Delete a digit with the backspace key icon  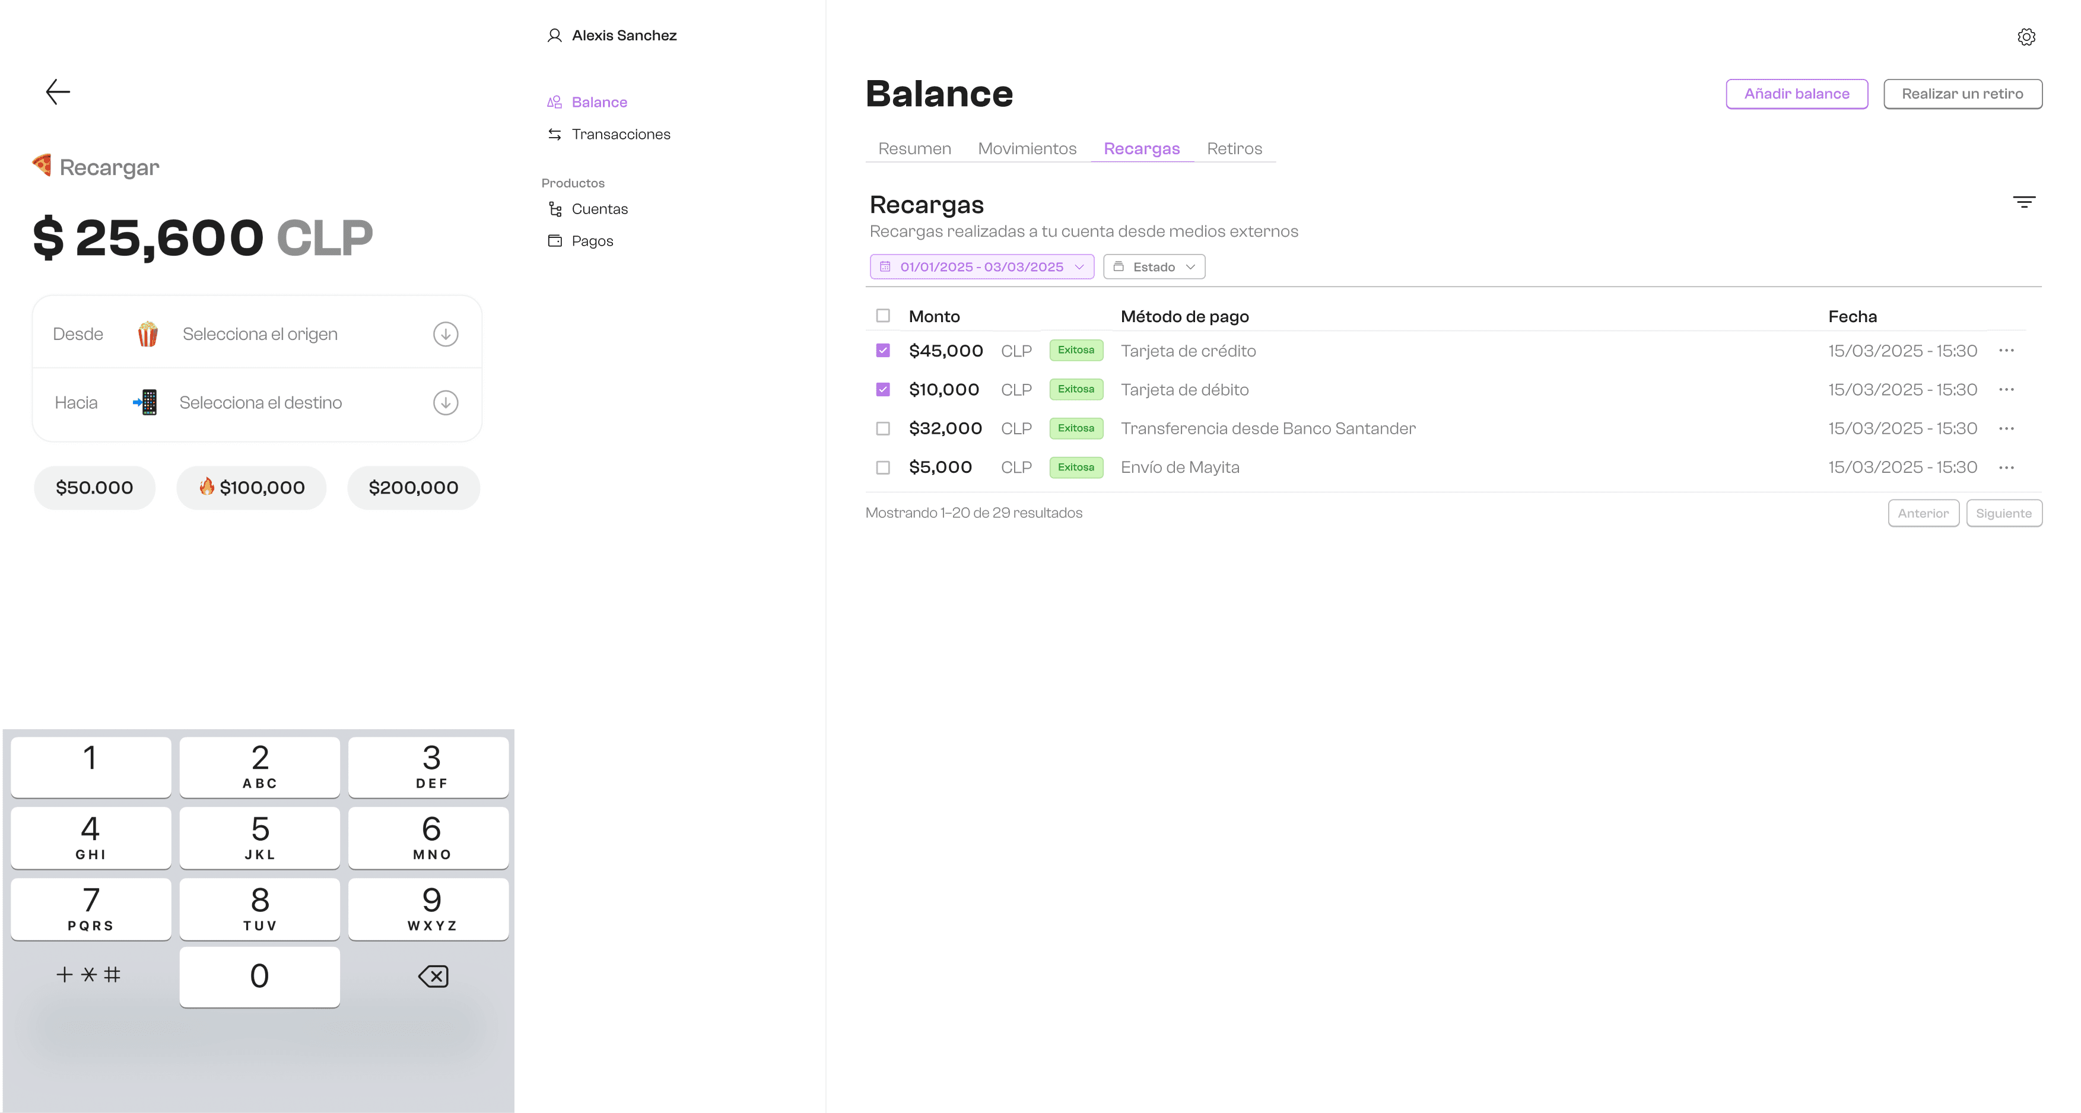coord(433,976)
